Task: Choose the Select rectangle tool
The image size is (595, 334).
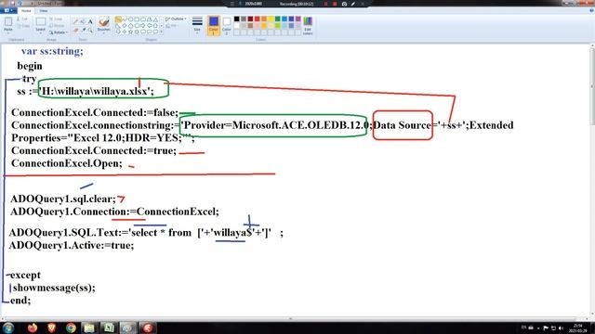Action: (40, 22)
